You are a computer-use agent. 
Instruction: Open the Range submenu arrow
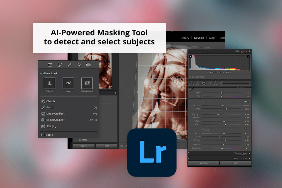(56, 127)
